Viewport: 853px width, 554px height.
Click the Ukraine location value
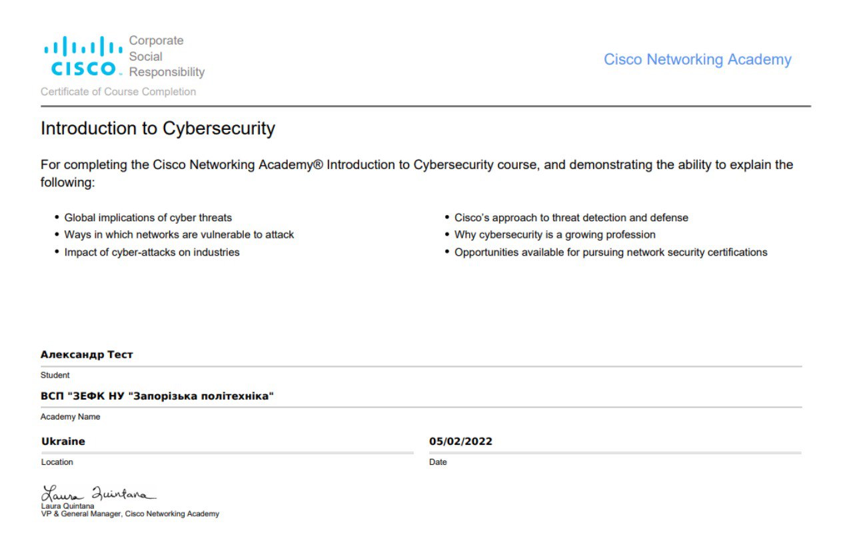63,441
